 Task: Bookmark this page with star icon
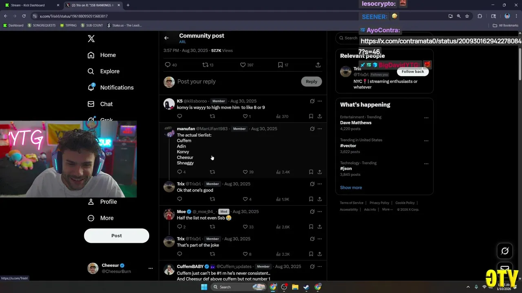(467, 16)
